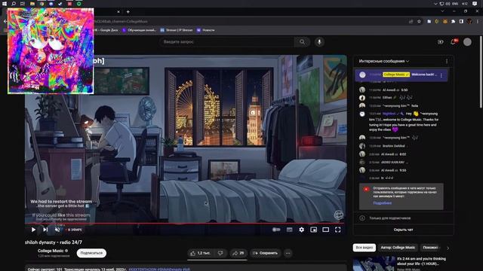Bookmark page with star icon
The image size is (483, 271).
(x=419, y=22)
